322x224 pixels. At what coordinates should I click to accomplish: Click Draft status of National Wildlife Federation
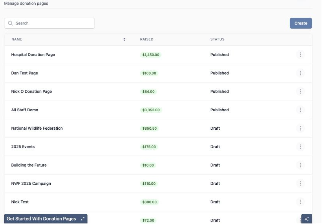(x=215, y=128)
